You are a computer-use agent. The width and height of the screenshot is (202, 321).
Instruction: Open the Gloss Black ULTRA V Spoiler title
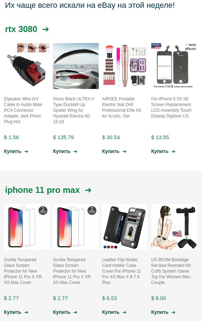point(73,110)
